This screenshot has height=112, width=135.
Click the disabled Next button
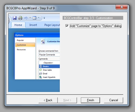pos(67,100)
